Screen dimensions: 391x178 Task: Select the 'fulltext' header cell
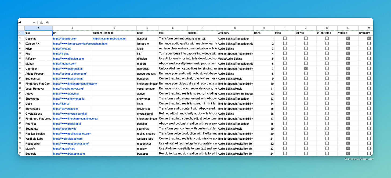[202, 33]
